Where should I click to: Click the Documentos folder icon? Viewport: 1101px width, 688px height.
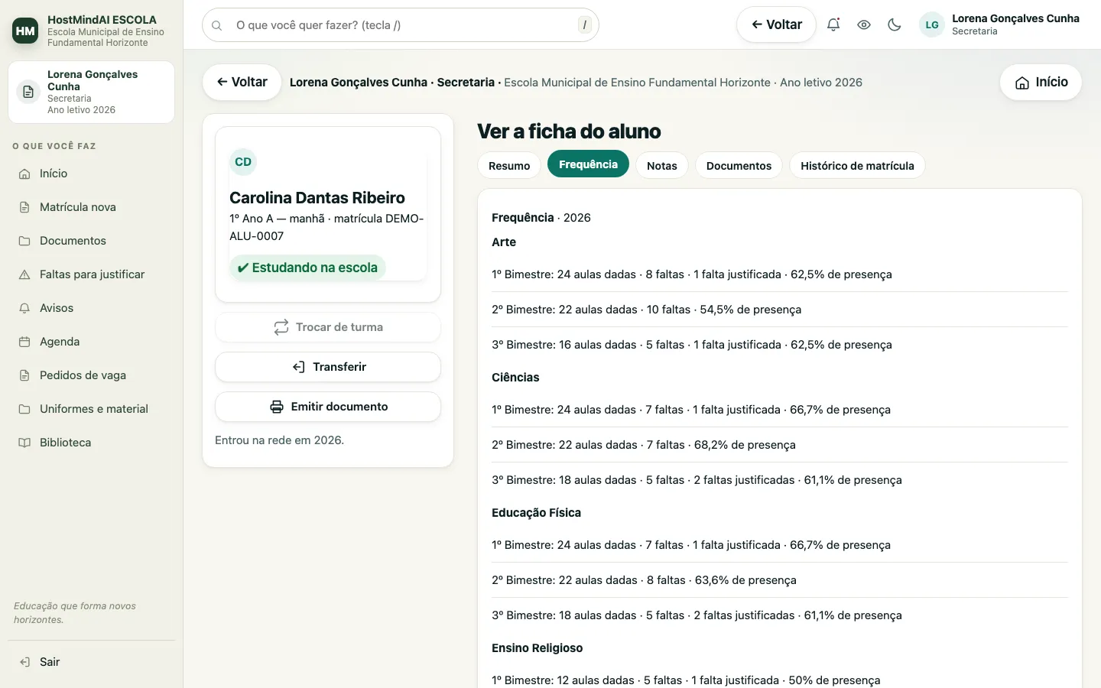click(24, 241)
